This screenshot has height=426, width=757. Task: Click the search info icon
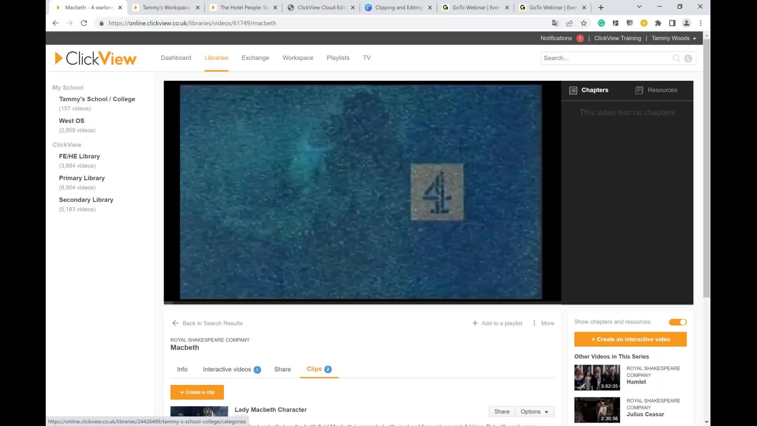[688, 58]
